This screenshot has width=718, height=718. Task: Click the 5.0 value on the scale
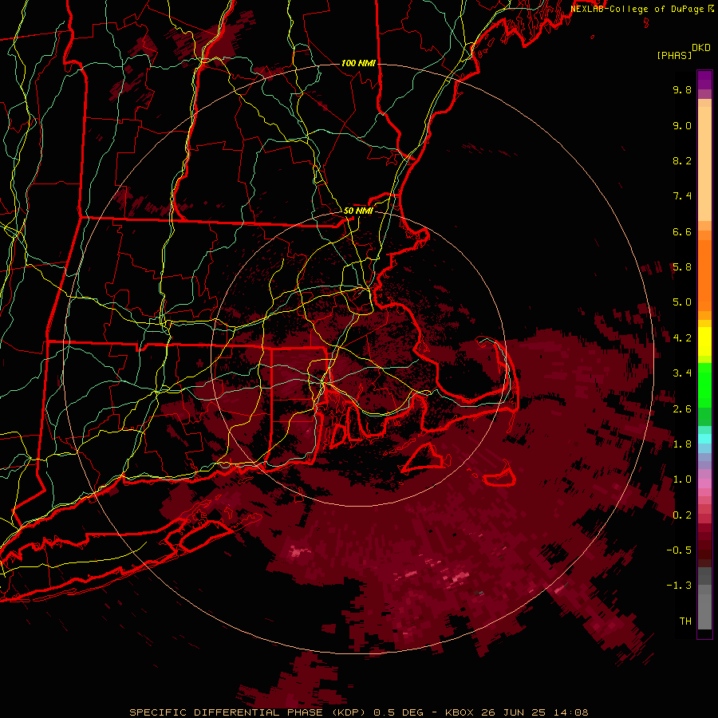pos(682,302)
